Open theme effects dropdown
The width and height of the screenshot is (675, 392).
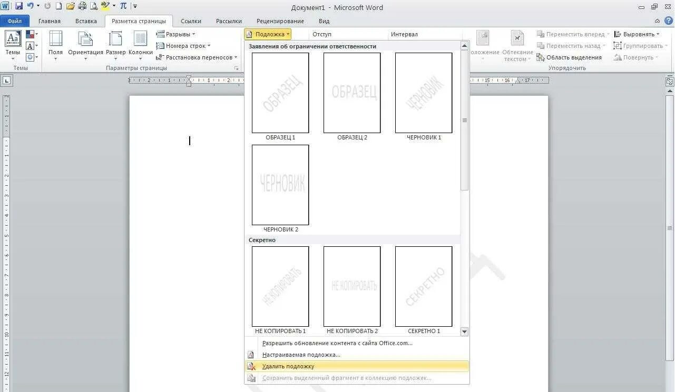click(x=32, y=57)
